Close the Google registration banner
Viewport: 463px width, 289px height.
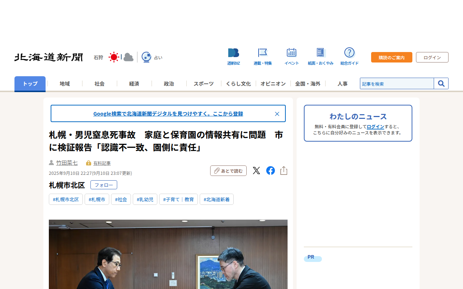point(277,114)
